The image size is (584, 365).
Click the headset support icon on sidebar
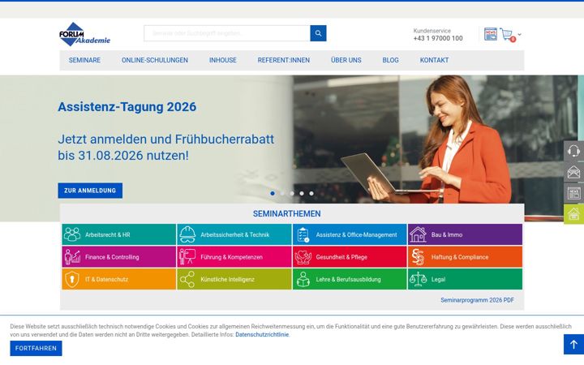point(573,151)
